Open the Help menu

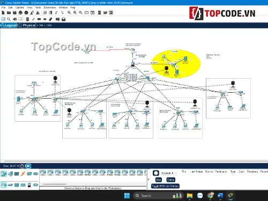click(x=72, y=8)
